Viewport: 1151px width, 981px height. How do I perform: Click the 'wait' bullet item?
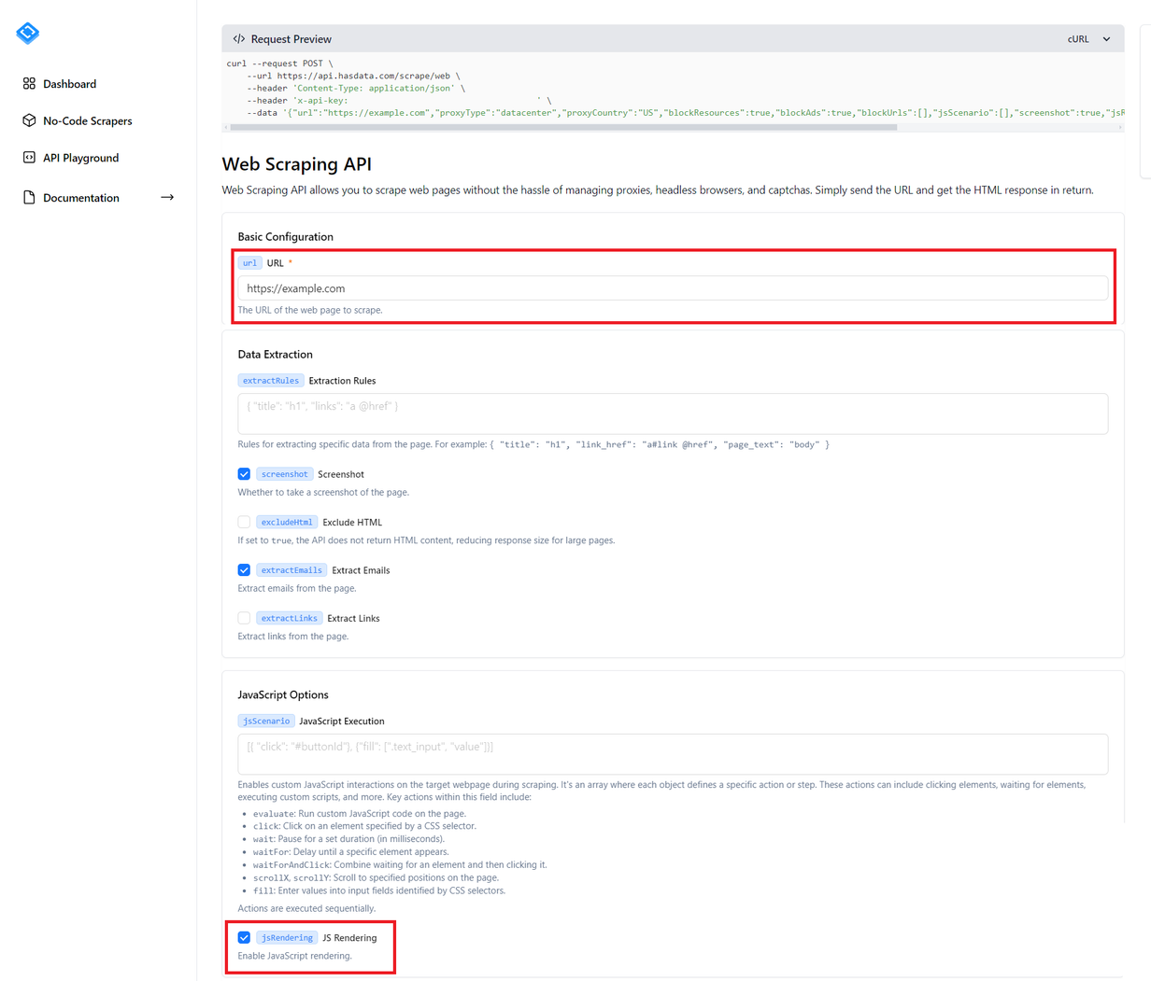(x=348, y=839)
